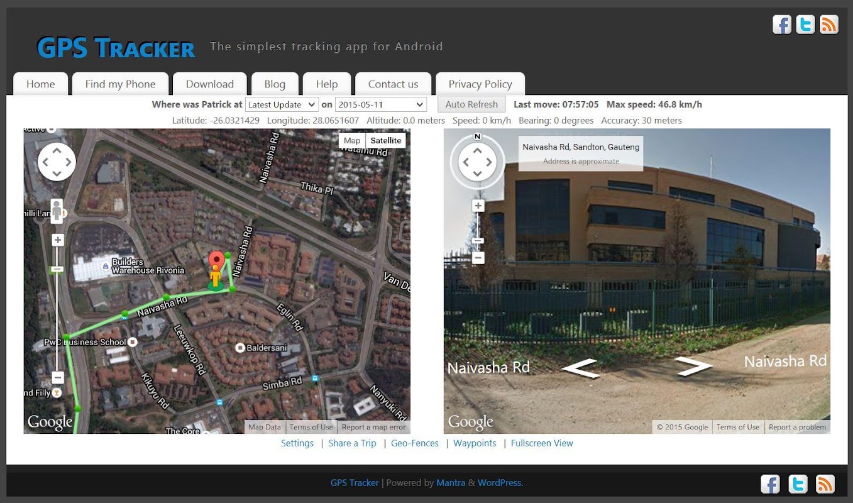Click the Last move: 07:57:05 text
Viewport: 853px width, 503px height.
556,104
